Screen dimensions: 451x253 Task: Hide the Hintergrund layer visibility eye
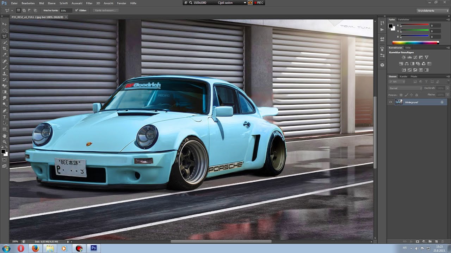[390, 102]
